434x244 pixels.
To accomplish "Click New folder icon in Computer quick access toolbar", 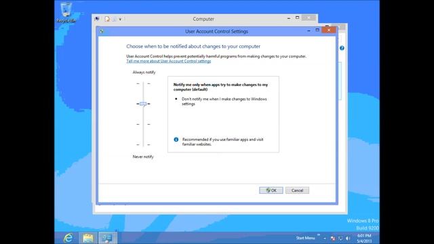I will click(114, 19).
